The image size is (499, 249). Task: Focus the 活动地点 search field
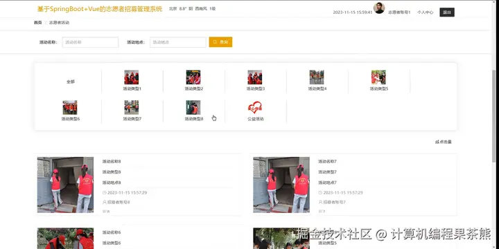(x=178, y=42)
